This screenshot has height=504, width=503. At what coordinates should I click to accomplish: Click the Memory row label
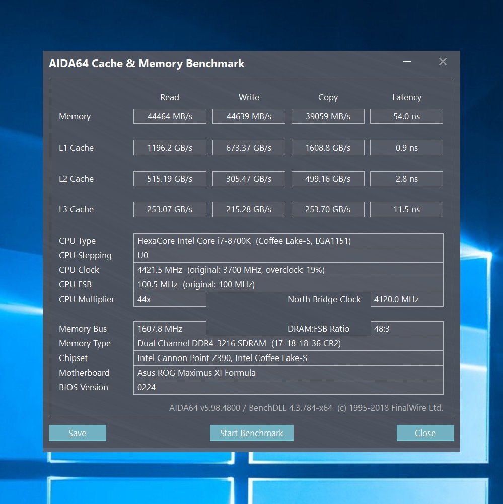point(75,116)
